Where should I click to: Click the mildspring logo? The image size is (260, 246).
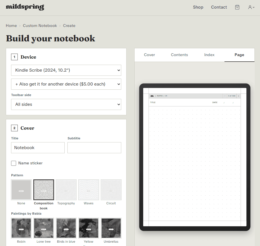click(x=25, y=7)
